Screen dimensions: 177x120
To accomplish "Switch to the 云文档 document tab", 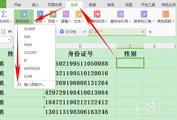I will point(71,32).
